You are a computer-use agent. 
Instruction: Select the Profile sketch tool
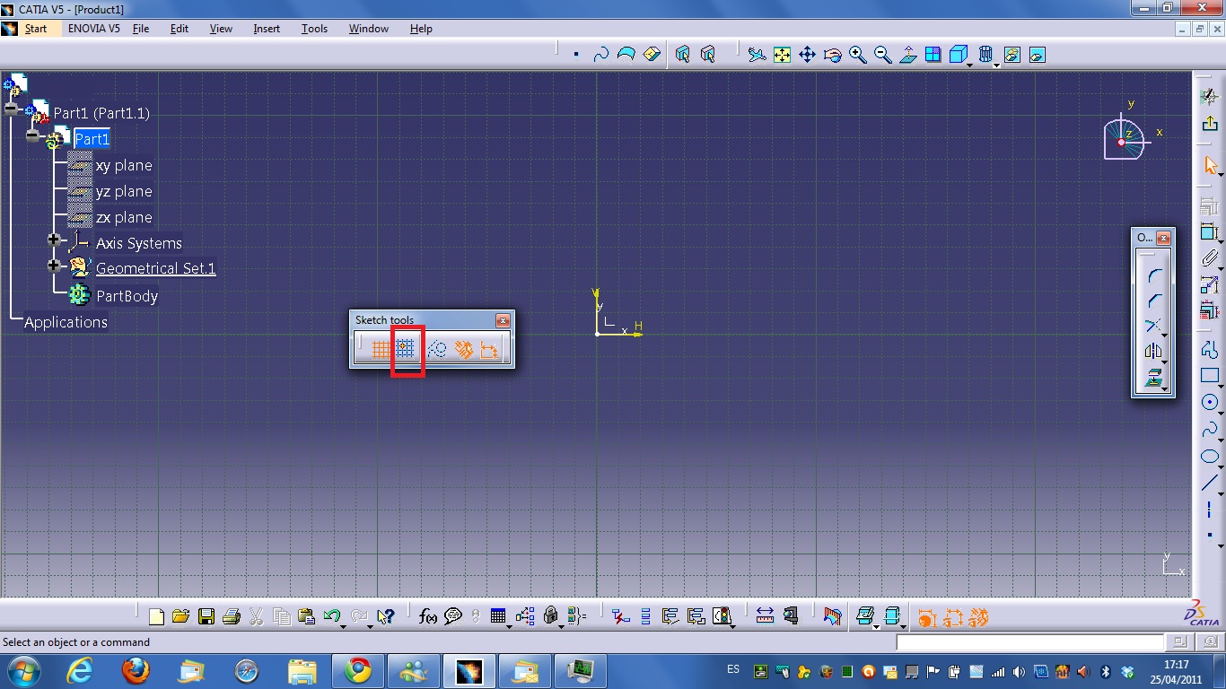pos(1210,350)
